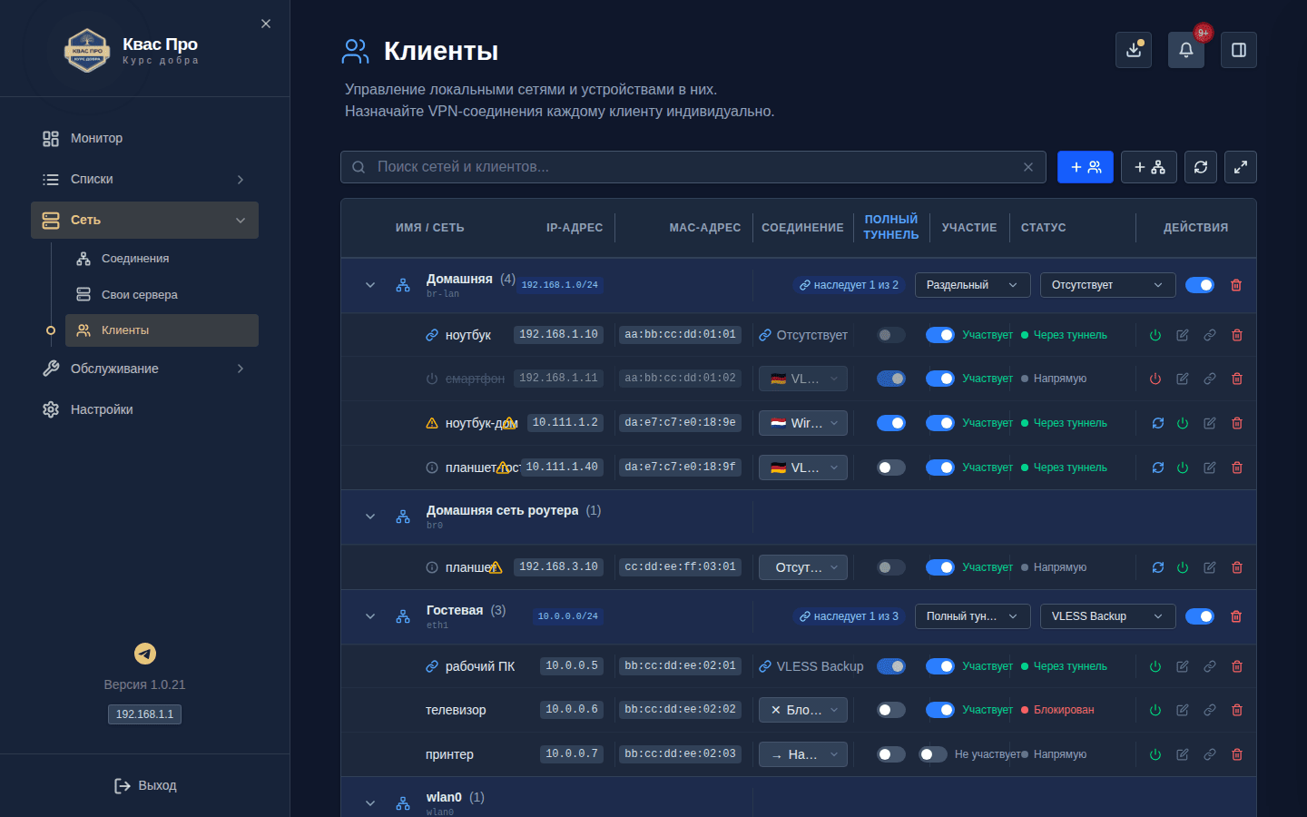This screenshot has height=817, width=1307.
Task: Click link icon for принтер row
Action: point(1210,754)
